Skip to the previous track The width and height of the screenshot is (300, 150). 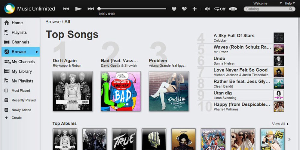pyautogui.click(x=66, y=9)
